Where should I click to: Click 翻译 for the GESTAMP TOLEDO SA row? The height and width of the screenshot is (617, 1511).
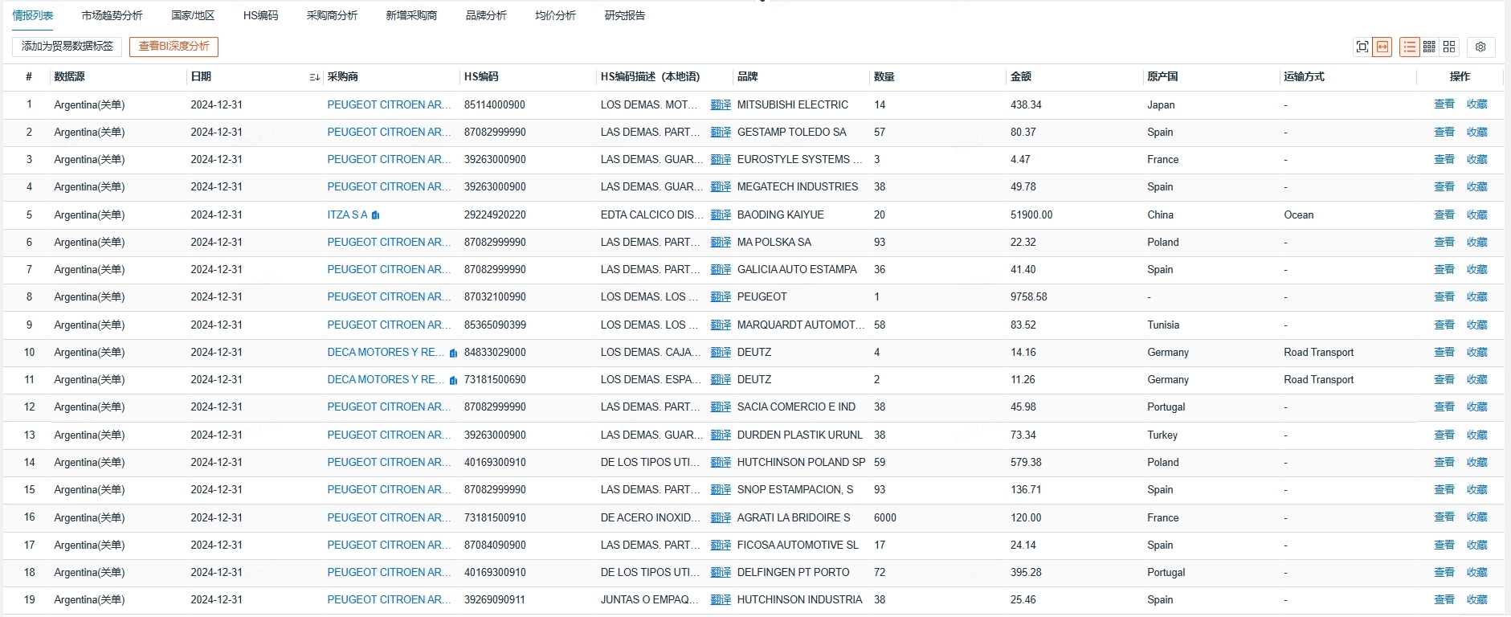(x=721, y=132)
